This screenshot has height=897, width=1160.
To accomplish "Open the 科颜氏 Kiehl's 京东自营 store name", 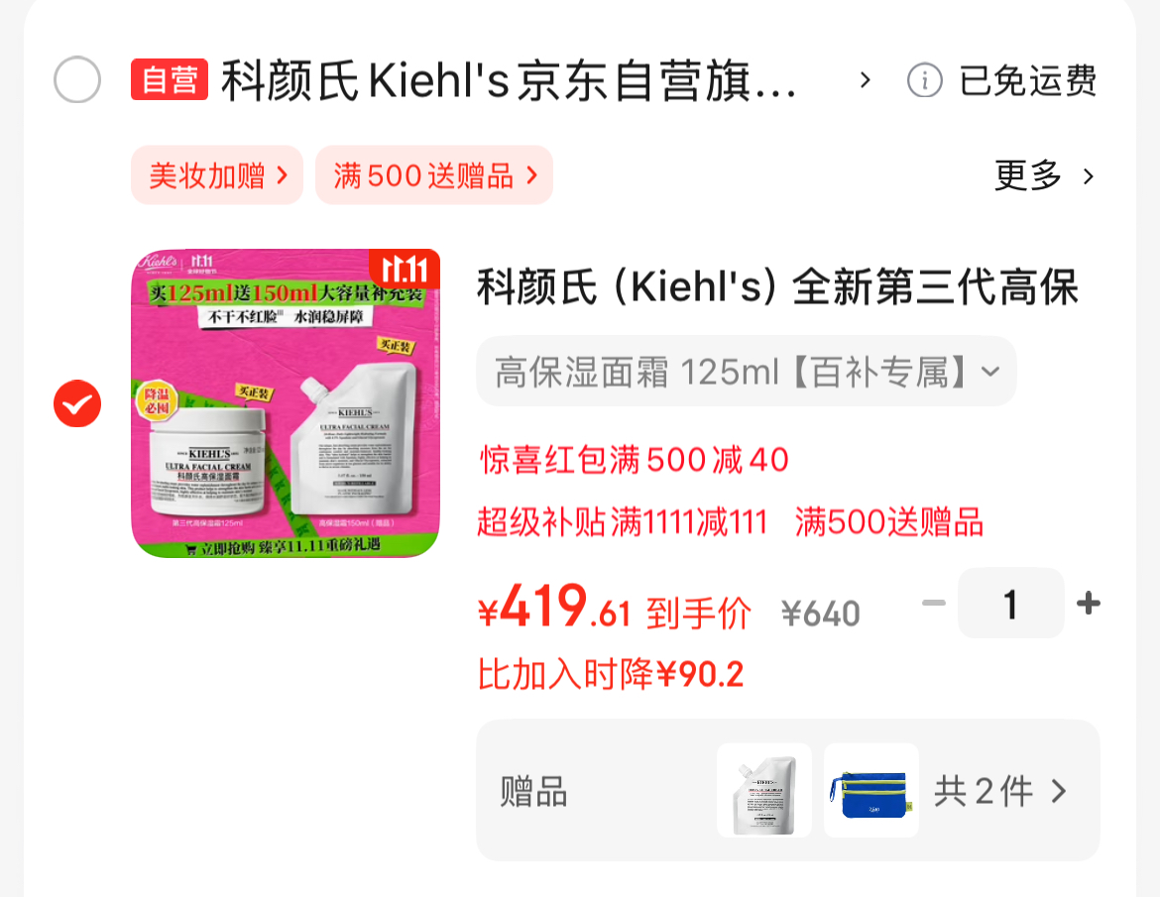I will point(509,80).
